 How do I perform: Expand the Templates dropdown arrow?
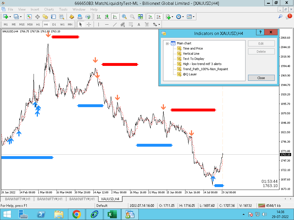coord(194,17)
